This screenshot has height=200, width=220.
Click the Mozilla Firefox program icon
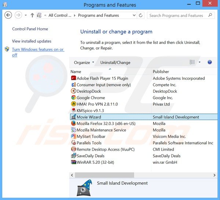click(74, 123)
